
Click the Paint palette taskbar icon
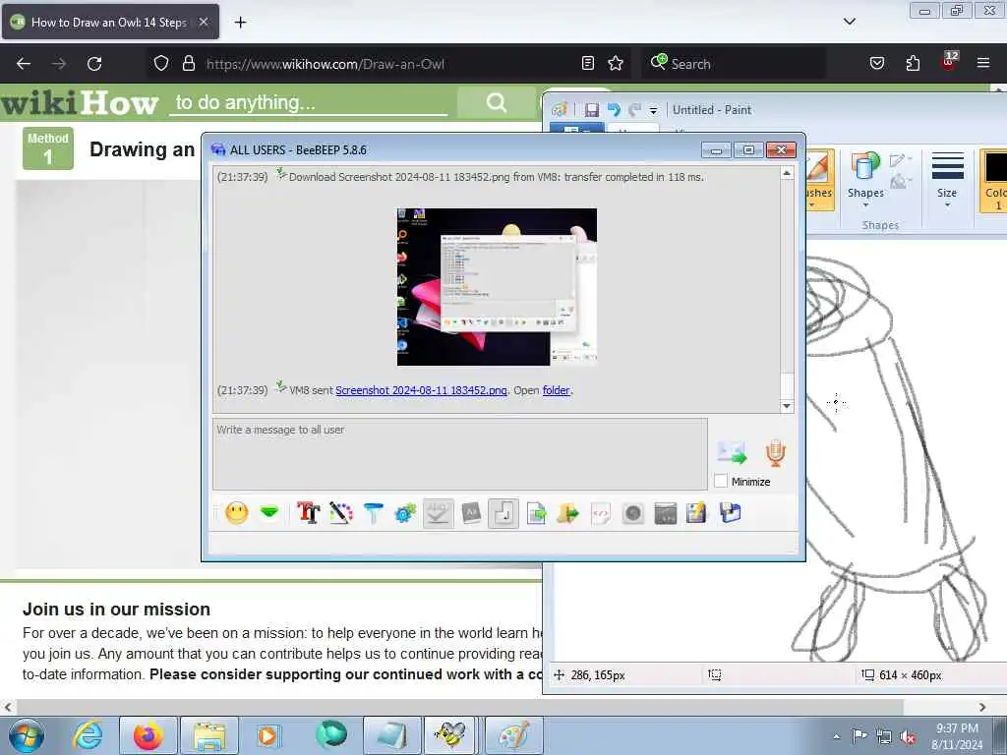point(513,735)
